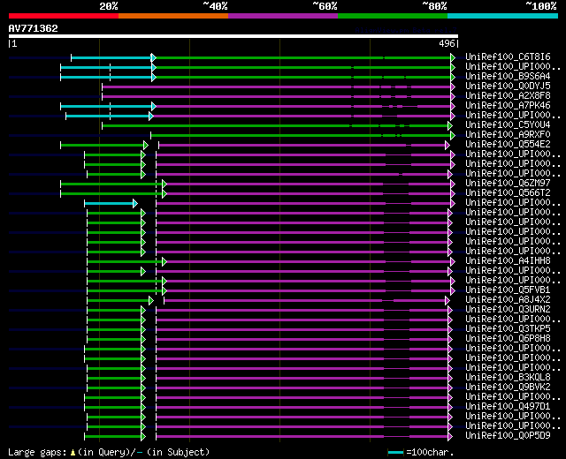Select the UniRef100_Q3TKP5 label

[x=508, y=328]
